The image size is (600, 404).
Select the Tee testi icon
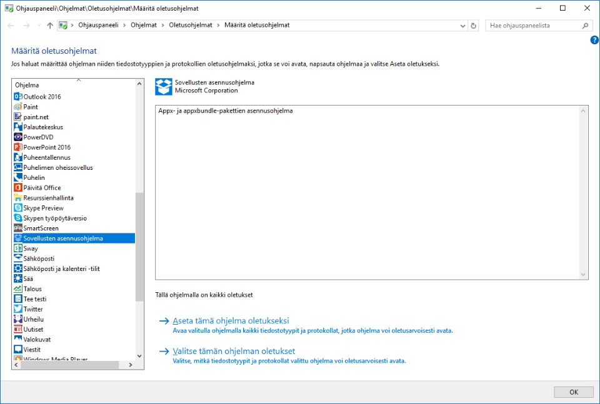pos(17,299)
